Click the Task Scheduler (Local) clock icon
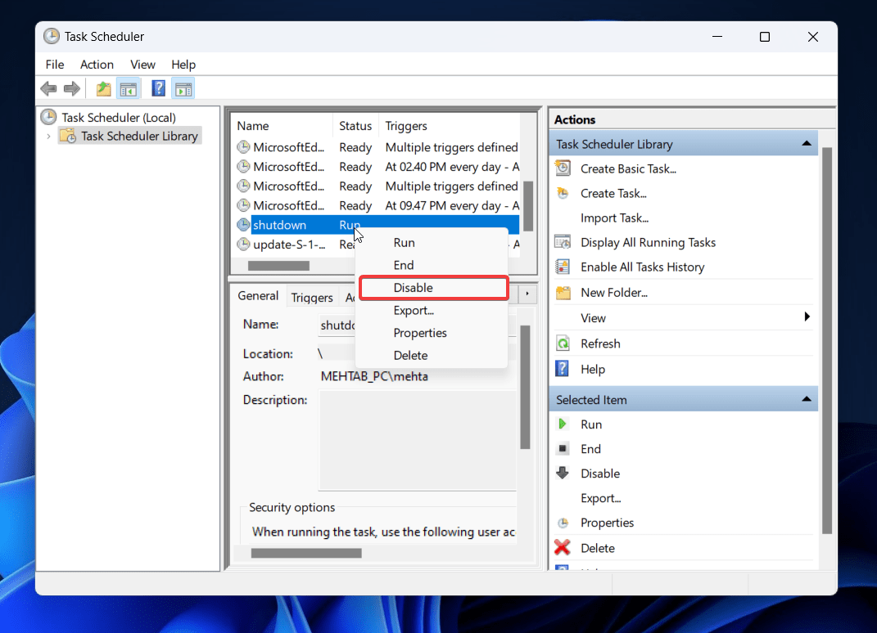877x633 pixels. click(x=48, y=117)
